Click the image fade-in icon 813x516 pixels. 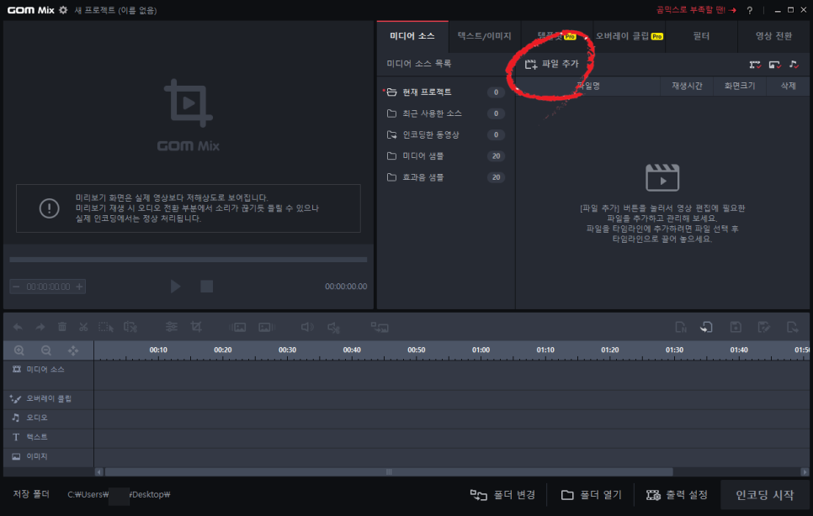(x=237, y=327)
